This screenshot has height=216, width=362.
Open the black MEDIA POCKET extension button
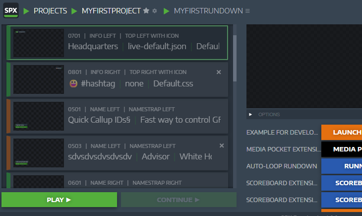[342, 149]
